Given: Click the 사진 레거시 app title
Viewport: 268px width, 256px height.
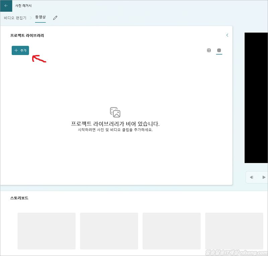Looking at the screenshot, I should click(23, 6).
